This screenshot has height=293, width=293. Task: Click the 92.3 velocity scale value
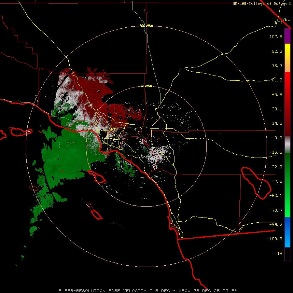click(277, 51)
